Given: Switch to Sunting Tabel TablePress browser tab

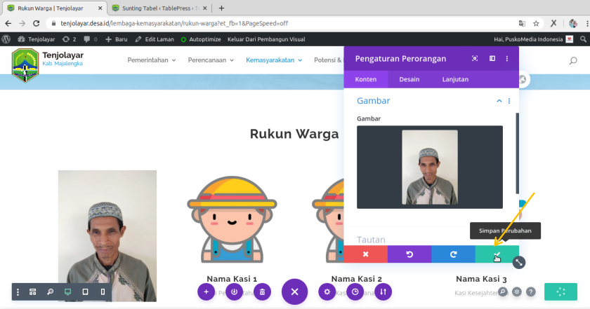Looking at the screenshot, I should [159, 8].
